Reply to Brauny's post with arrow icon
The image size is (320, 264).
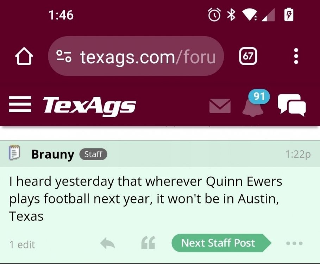click(x=108, y=243)
